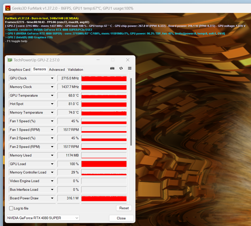Click the GPU-Z refresh icon

[121, 68]
